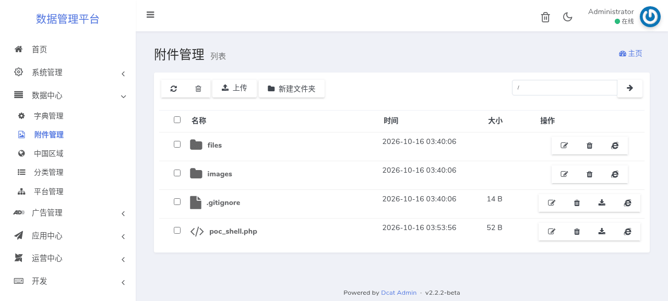The width and height of the screenshot is (668, 301).
Task: Delete poc_shell.php with trash icon
Action: (577, 232)
